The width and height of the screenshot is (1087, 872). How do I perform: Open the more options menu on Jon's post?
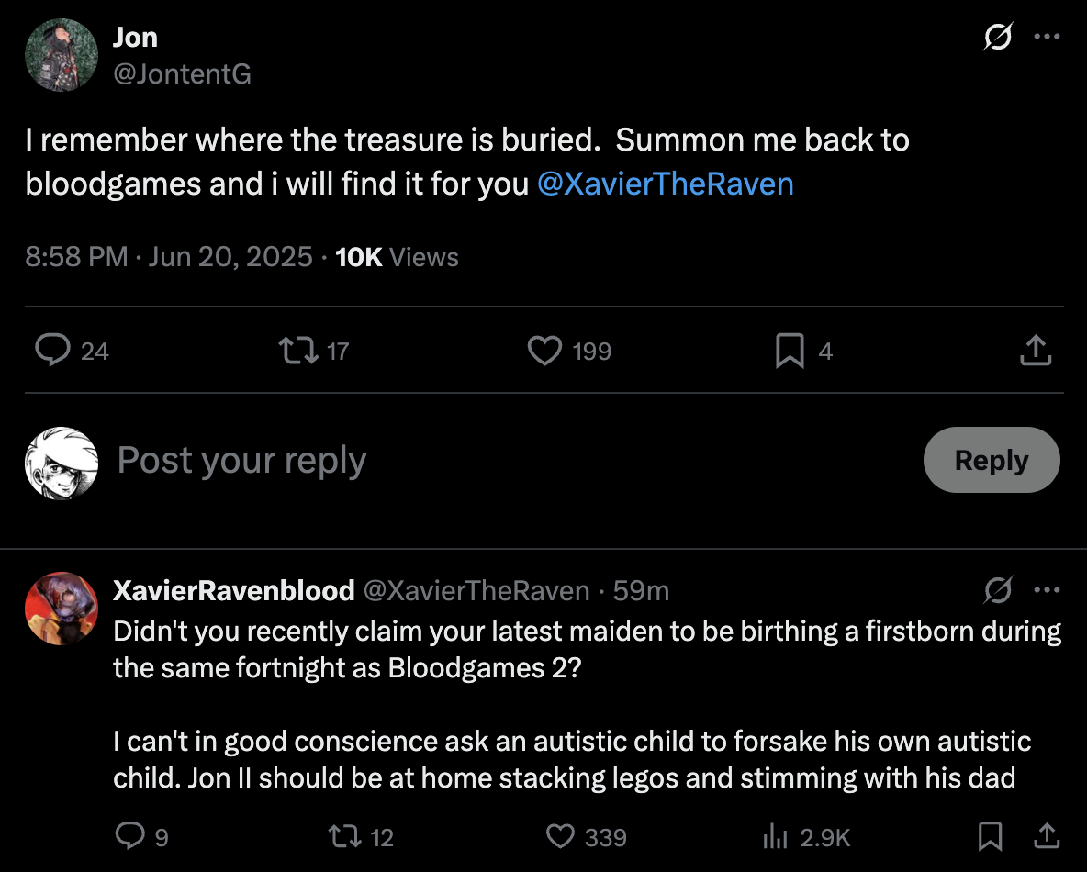(1047, 37)
